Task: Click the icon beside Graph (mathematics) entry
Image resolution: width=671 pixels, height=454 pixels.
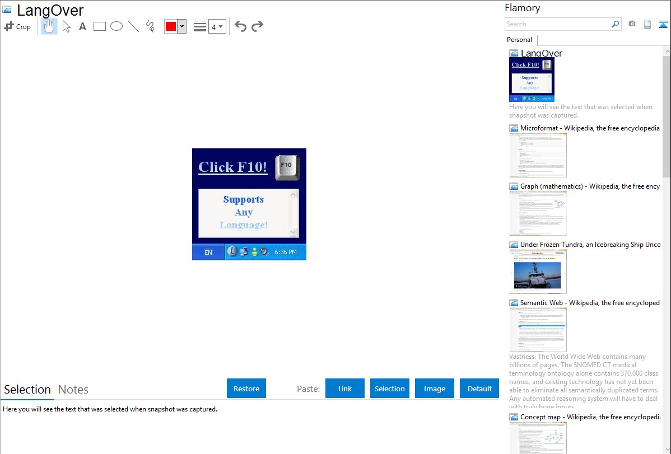Action: [x=514, y=186]
